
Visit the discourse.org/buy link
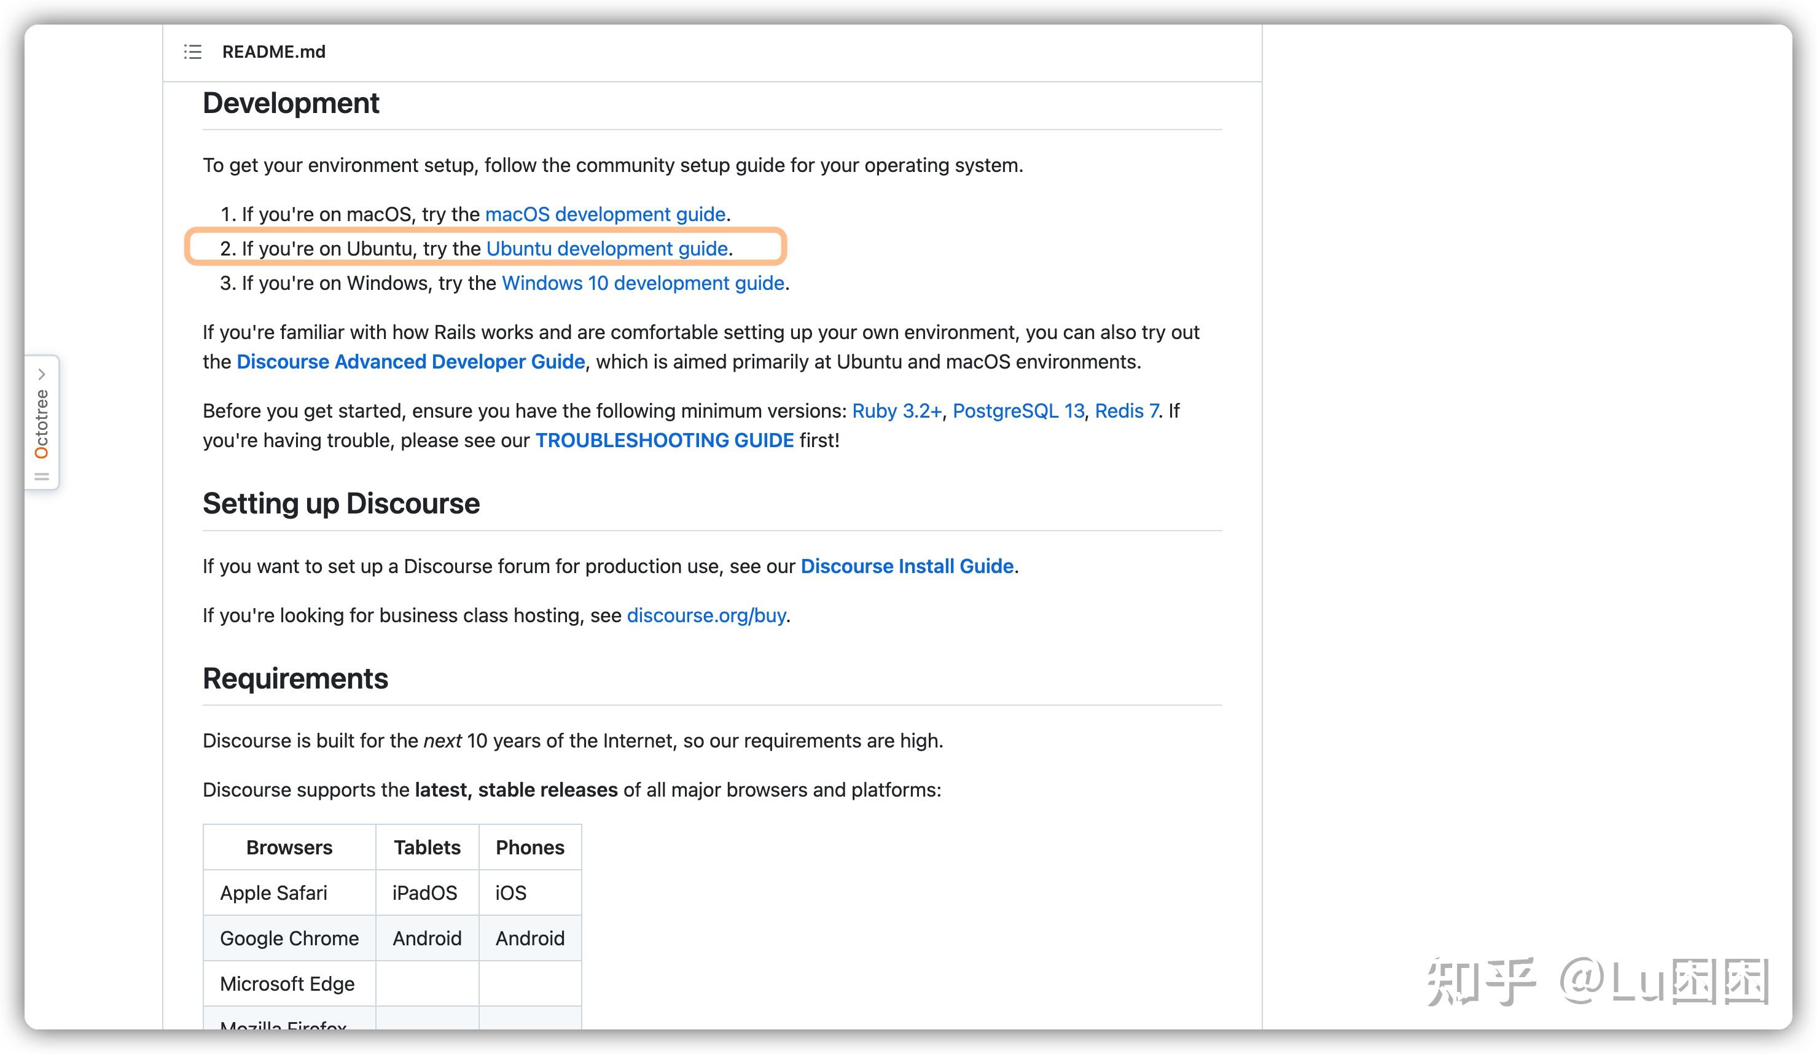point(706,615)
